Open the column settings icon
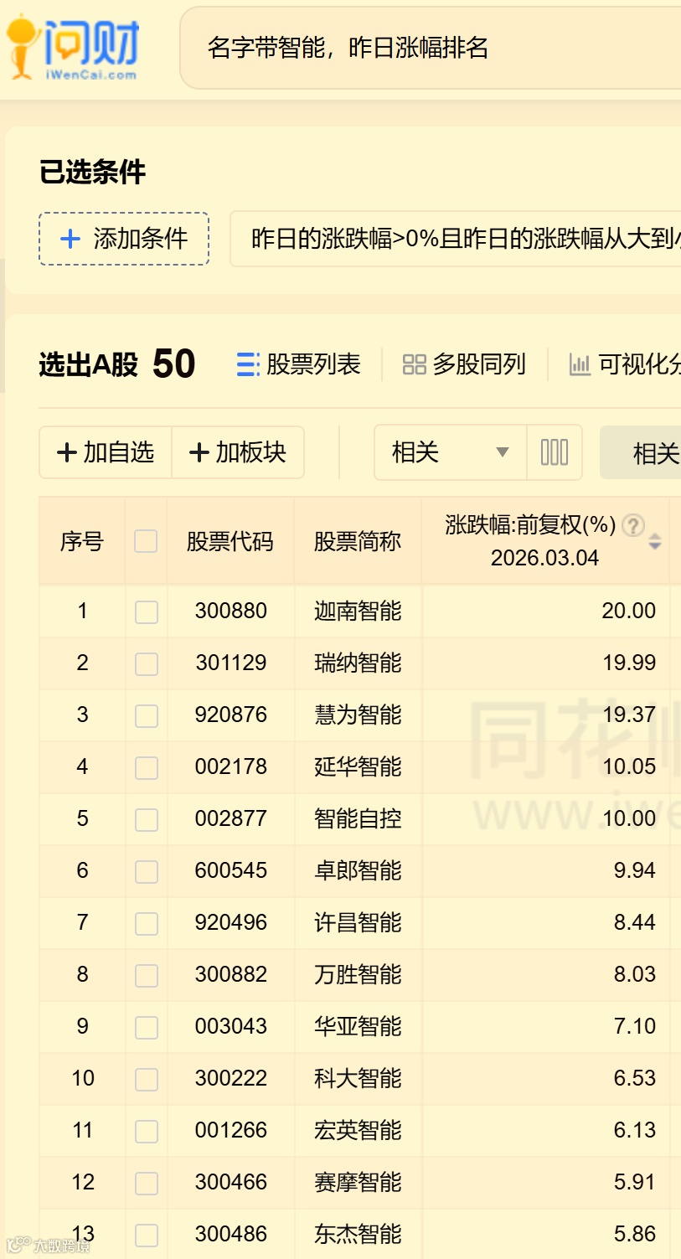 click(x=555, y=452)
